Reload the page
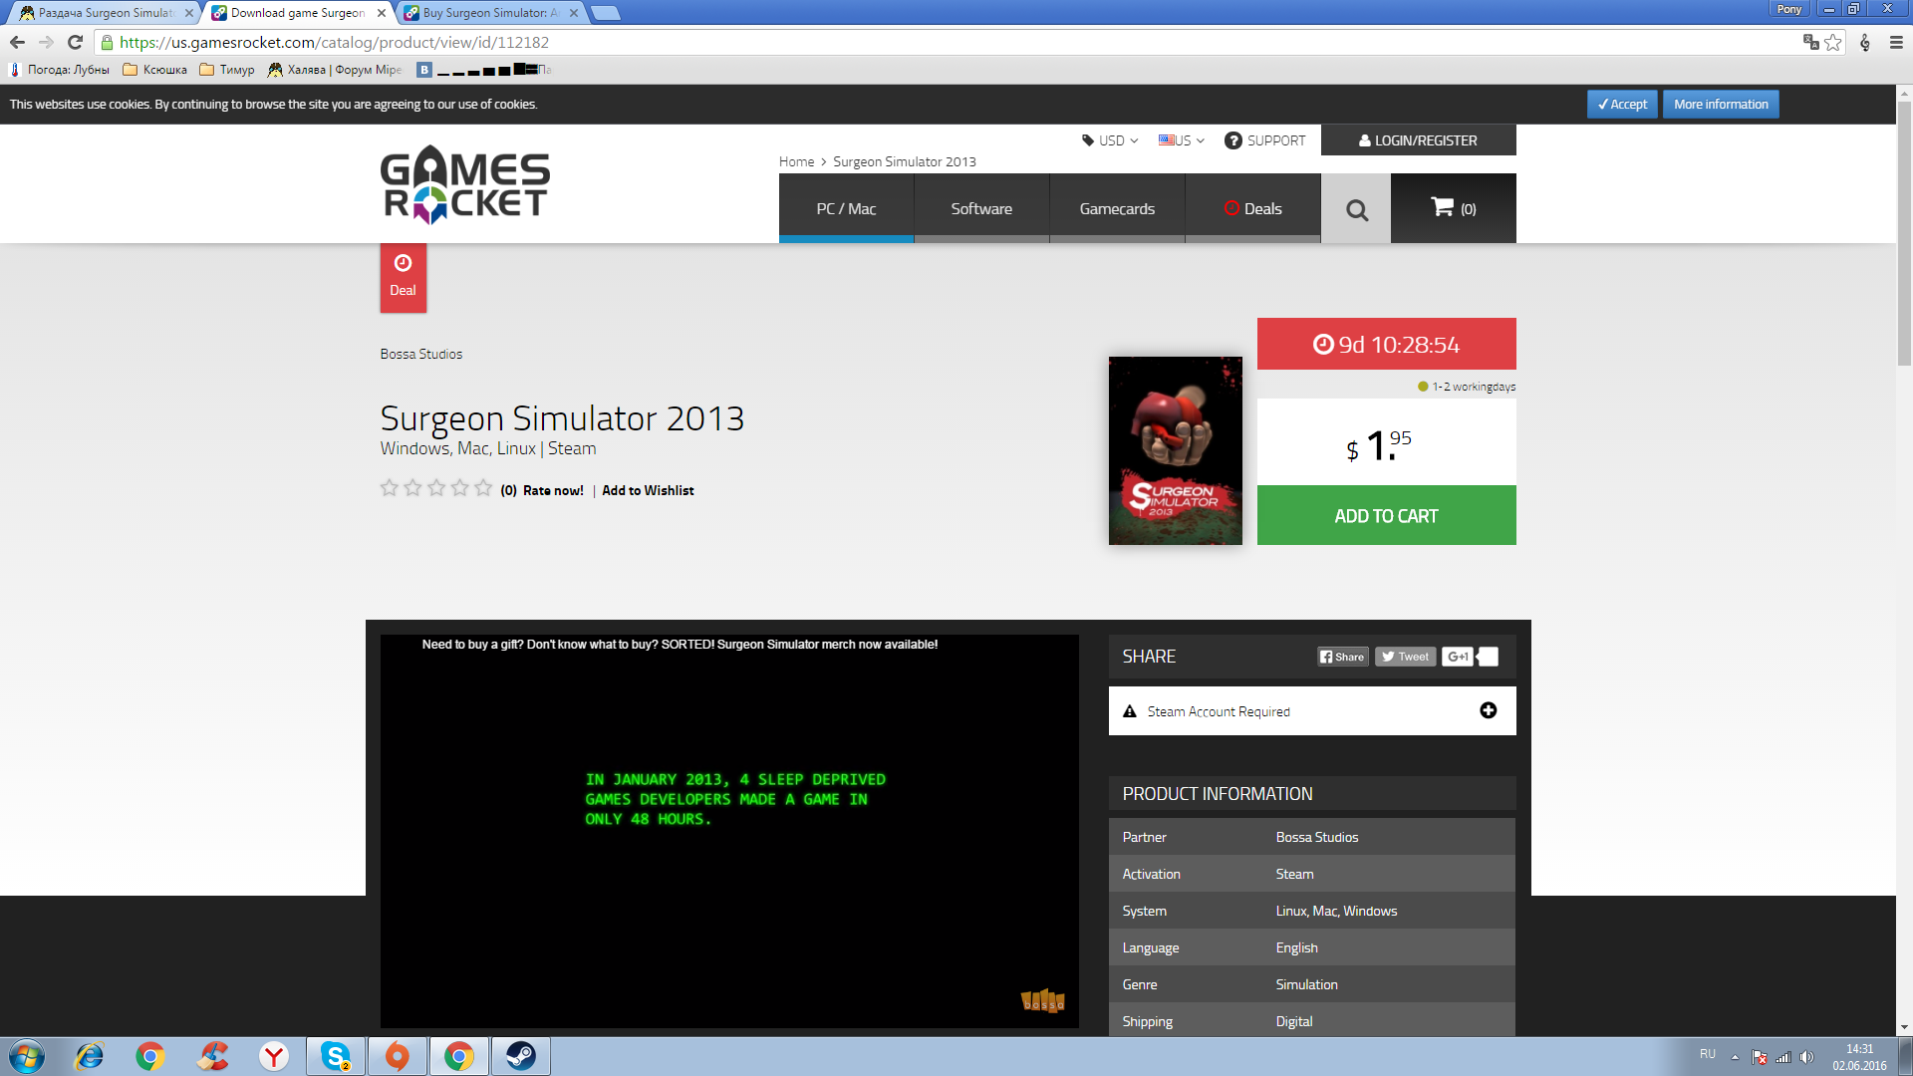 point(75,42)
